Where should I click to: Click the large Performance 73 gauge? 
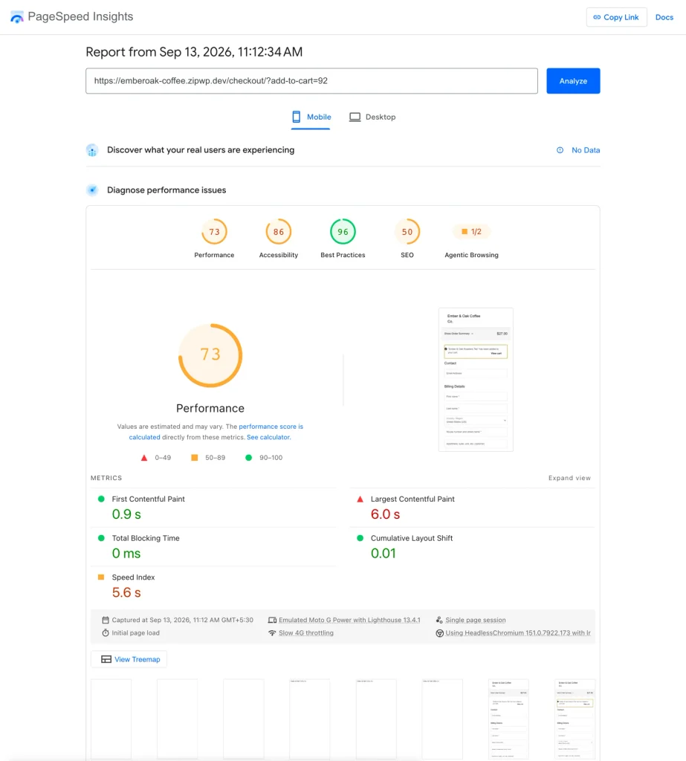click(x=210, y=355)
